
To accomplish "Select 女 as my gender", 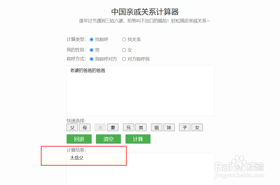I will pos(124,50).
